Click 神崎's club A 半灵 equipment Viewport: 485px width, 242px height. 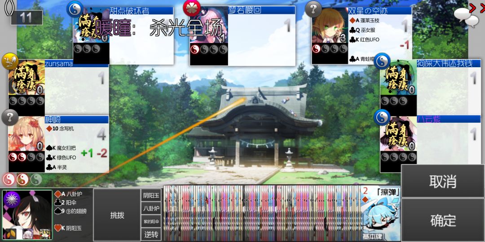(57, 167)
